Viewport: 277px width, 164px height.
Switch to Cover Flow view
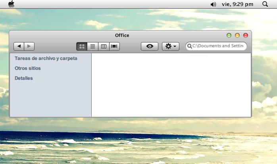pos(114,46)
